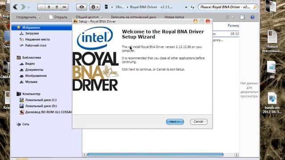Cancel the Royal BNA Driver setup
Screen dimensions: 285x160
pyautogui.click(x=199, y=122)
